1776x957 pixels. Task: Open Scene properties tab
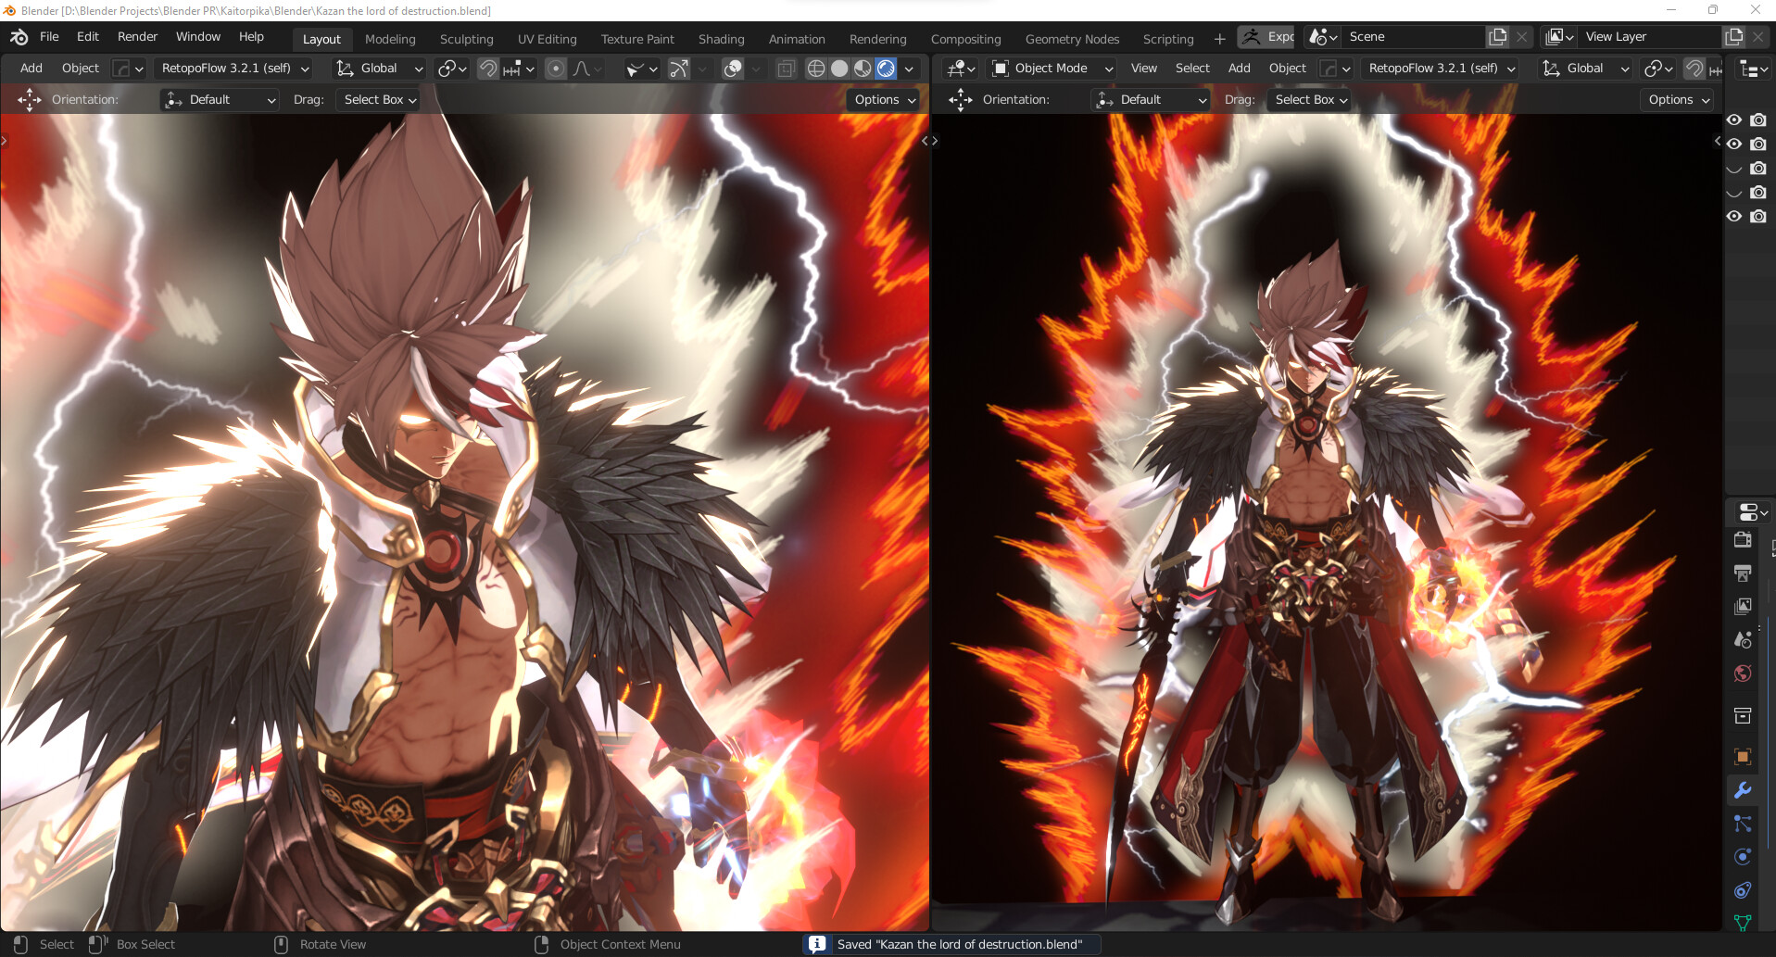pyautogui.click(x=1743, y=640)
